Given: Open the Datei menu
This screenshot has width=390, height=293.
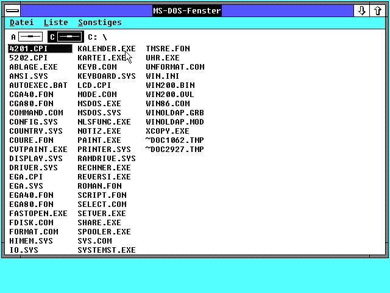Looking at the screenshot, I should click(21, 23).
